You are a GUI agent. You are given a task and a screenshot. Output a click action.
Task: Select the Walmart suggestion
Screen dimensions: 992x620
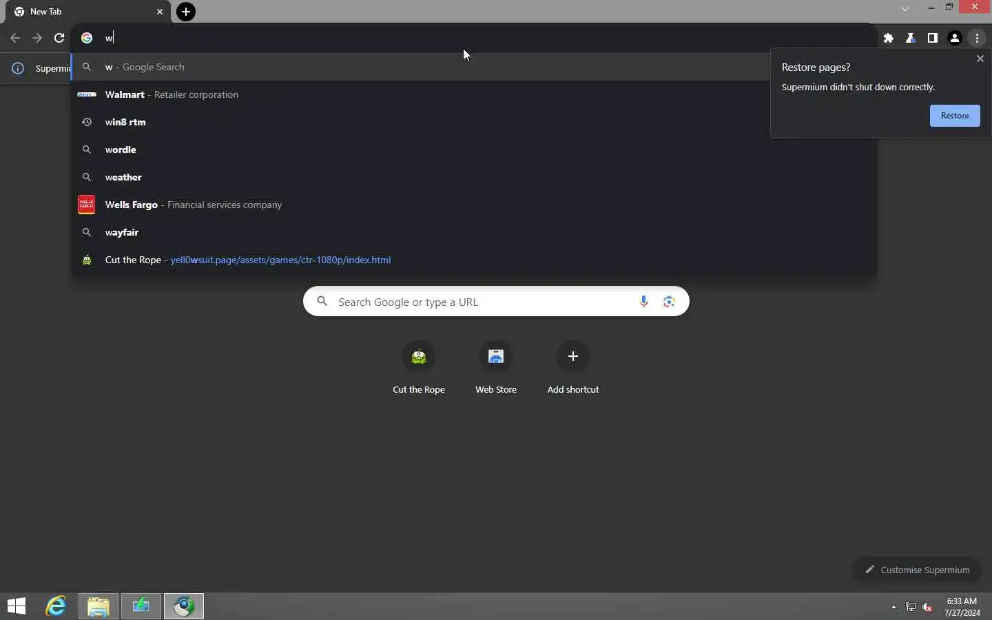point(474,94)
